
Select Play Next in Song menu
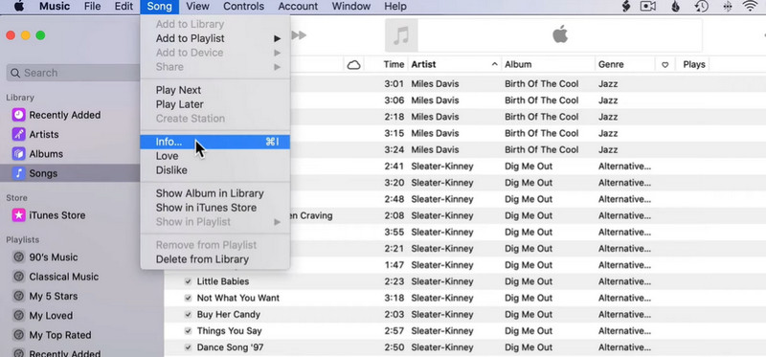[214, 90]
